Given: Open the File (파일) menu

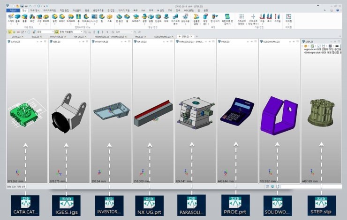Looking at the screenshot, I should [13, 10].
